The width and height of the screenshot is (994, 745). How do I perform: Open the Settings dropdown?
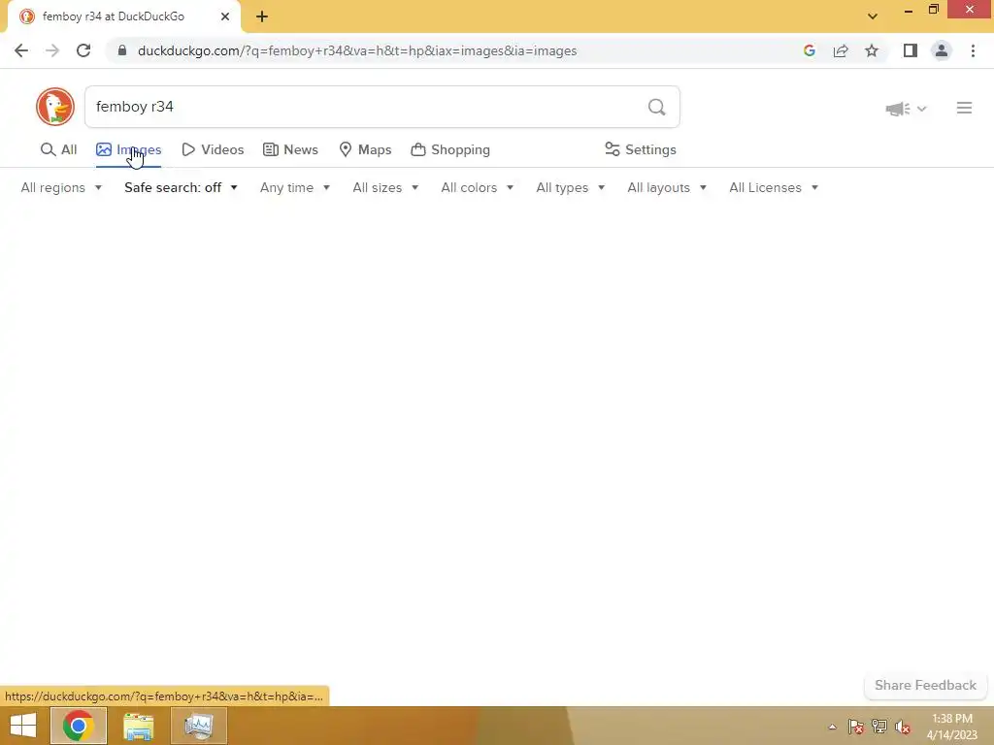641,150
